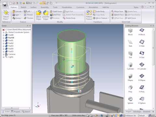This screenshot has height=117, width=156.
Task: Select the Thicken feature tool
Action: [x=29, y=18]
